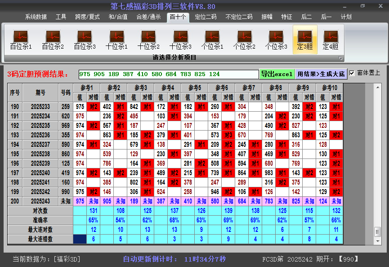Click the 十位杀1 analysis icon
Image resolution: width=389 pixels, height=267 pixels.
point(116,40)
